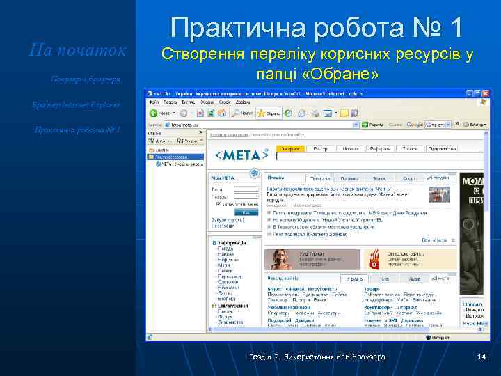Open the Файл menu

(154, 102)
